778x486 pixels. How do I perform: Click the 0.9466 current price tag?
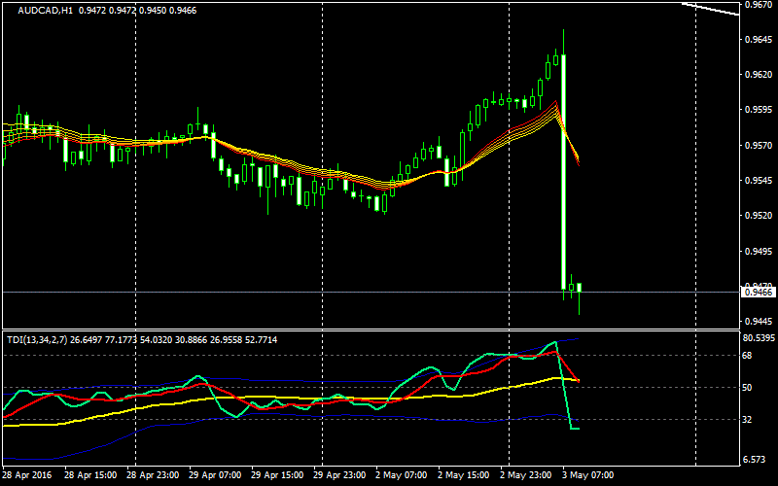[x=759, y=292]
